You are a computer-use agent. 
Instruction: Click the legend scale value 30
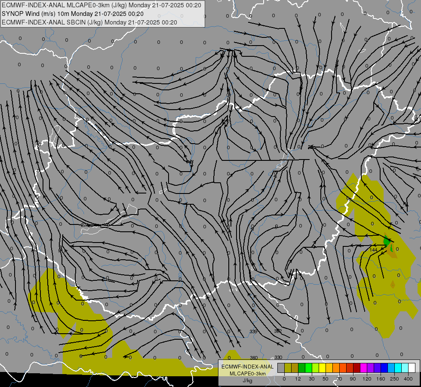point(312,379)
